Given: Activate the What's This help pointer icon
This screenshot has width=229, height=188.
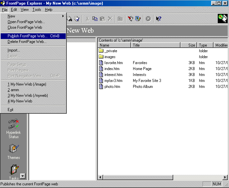Looking at the screenshot, I should 159,19.
